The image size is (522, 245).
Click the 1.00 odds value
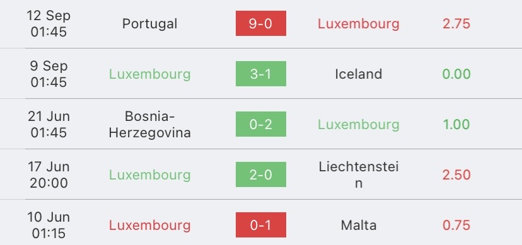(x=456, y=125)
